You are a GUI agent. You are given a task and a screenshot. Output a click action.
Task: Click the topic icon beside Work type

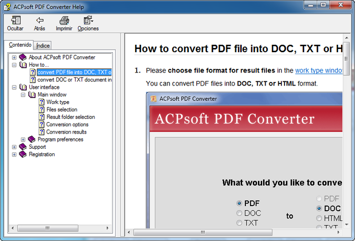41,102
